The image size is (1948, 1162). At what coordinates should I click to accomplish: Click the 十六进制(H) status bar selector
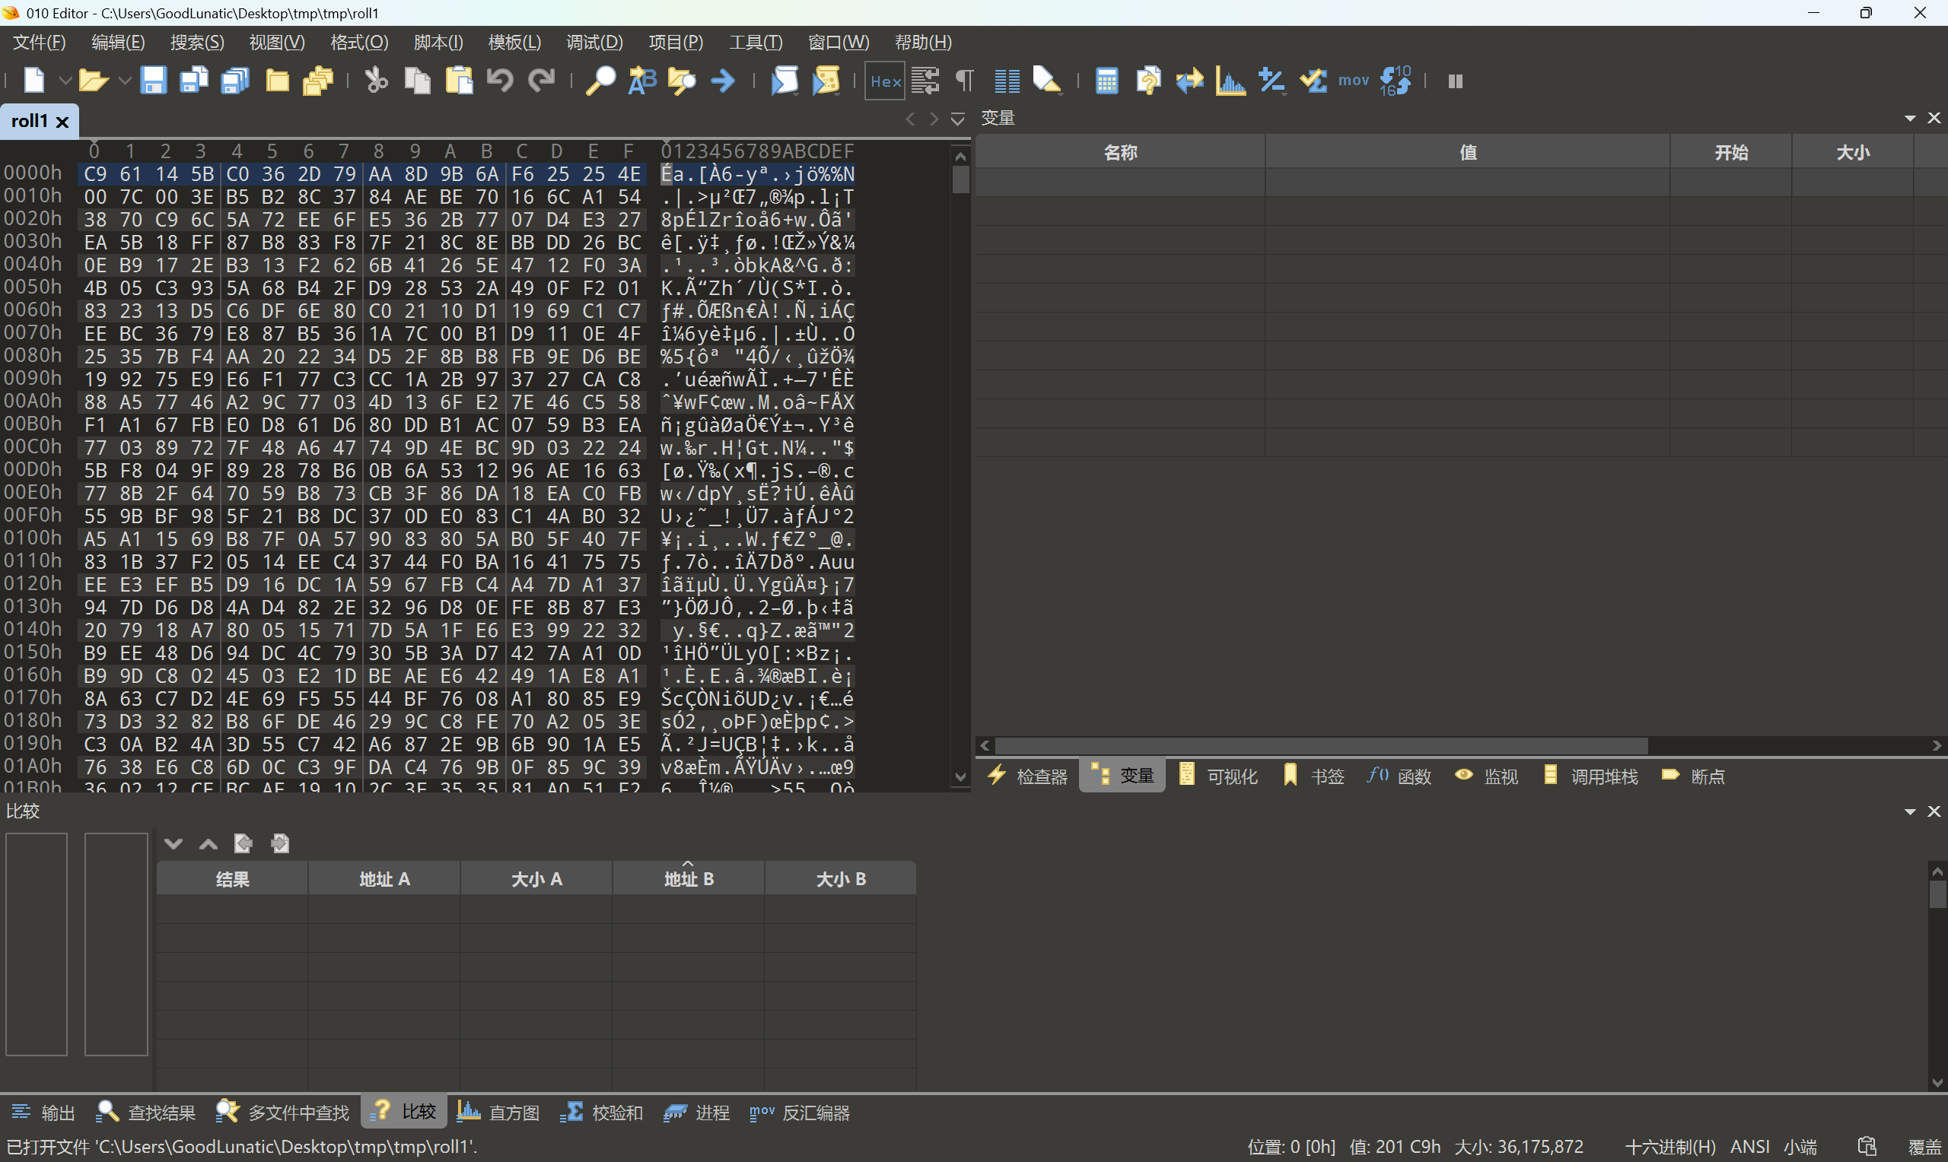[1670, 1147]
